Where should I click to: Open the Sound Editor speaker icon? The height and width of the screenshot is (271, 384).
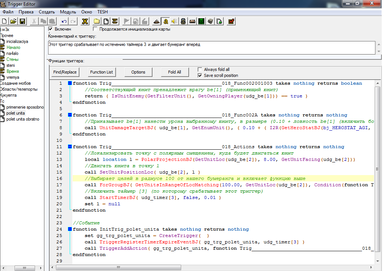tap(174, 21)
